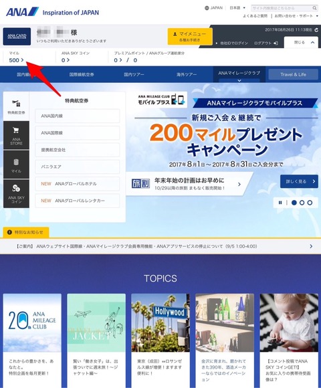Image resolution: width=321 pixels, height=388 pixels.
Task: Select ANAグローバルレンタカー option
Action: 78,201
